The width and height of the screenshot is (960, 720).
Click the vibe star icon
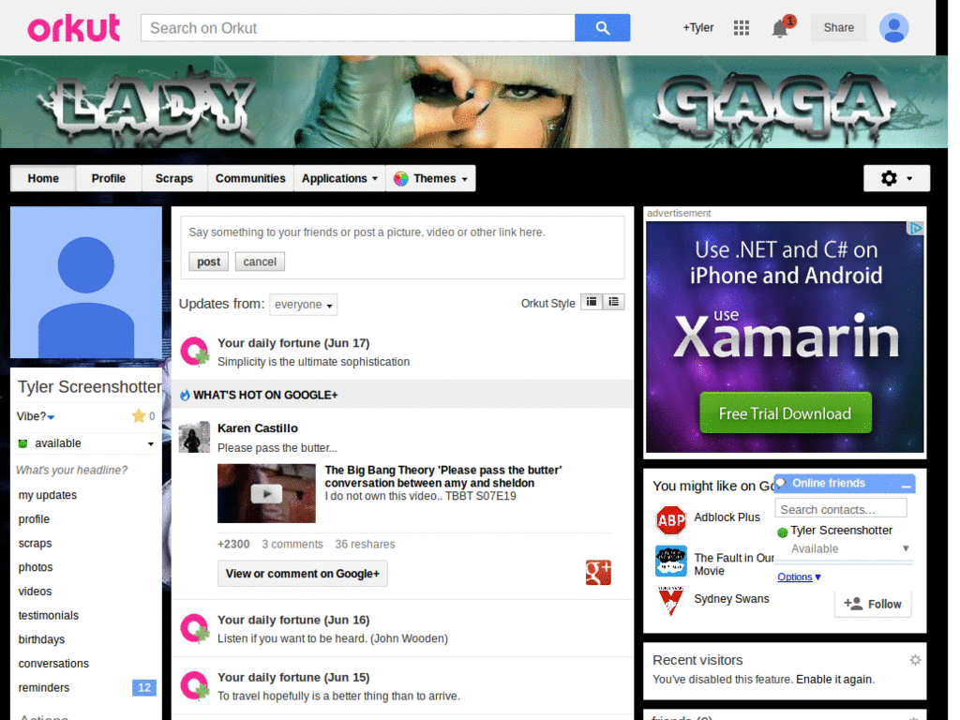click(x=139, y=416)
